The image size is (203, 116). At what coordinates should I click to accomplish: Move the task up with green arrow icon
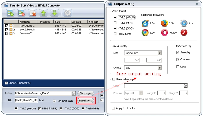[x=44, y=13]
